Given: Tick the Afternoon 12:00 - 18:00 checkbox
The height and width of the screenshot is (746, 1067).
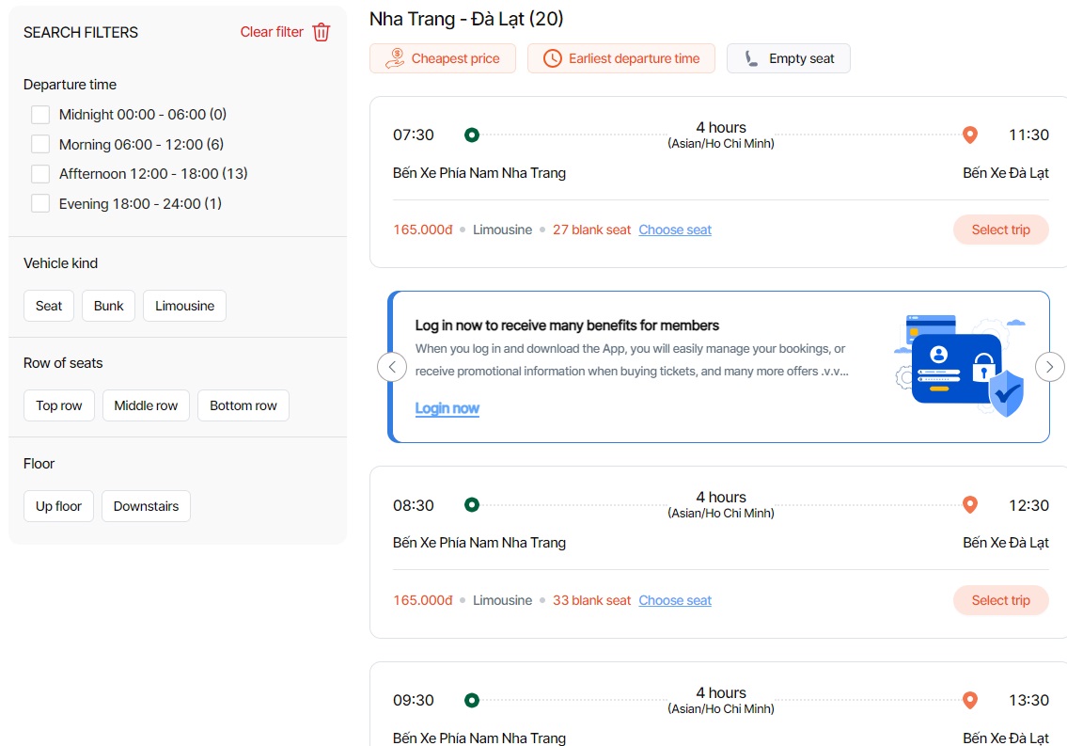Looking at the screenshot, I should pyautogui.click(x=40, y=174).
